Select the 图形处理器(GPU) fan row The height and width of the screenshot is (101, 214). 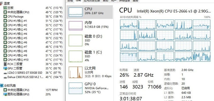(x=31, y=94)
